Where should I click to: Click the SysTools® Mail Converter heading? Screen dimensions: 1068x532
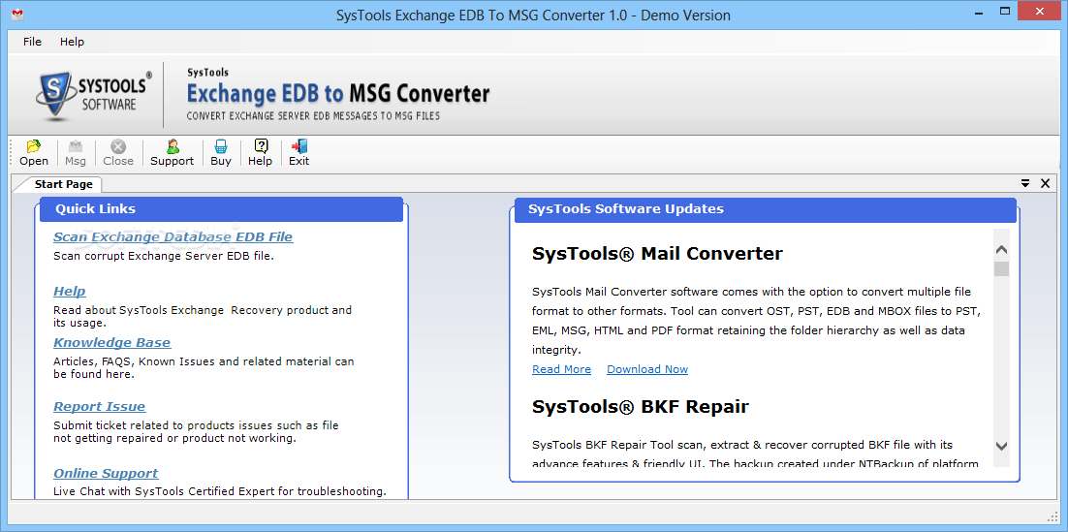657,253
